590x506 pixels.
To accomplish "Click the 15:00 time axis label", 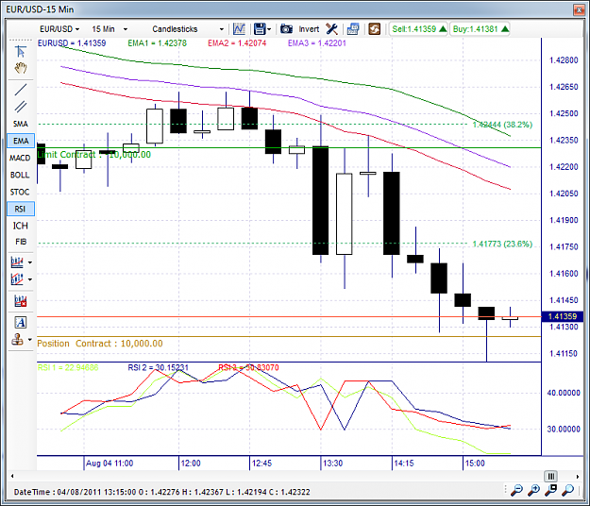I will (x=475, y=464).
